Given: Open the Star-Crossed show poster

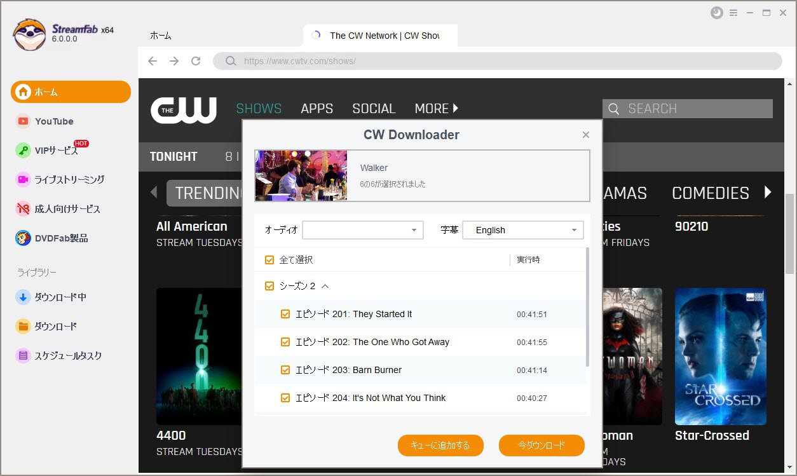Looking at the screenshot, I should (x=721, y=356).
